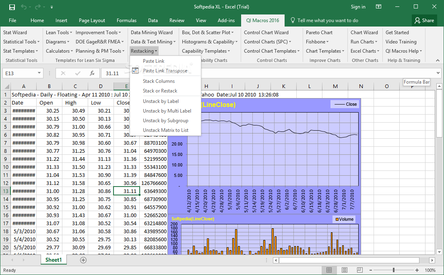Open Run Charts dropdown

[364, 41]
